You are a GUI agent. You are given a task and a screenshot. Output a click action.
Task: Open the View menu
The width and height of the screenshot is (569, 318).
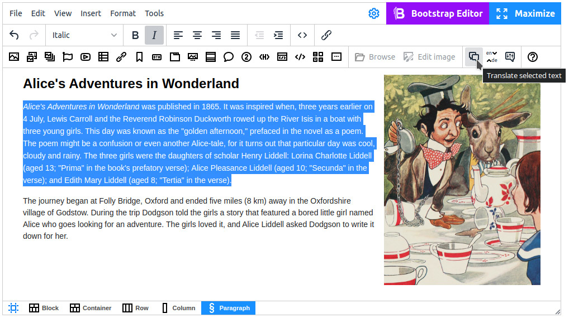coord(63,13)
